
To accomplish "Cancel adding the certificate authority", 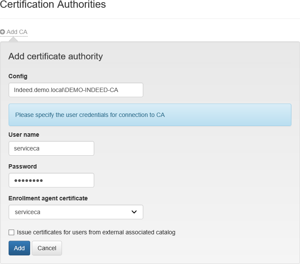I will tap(47, 248).
